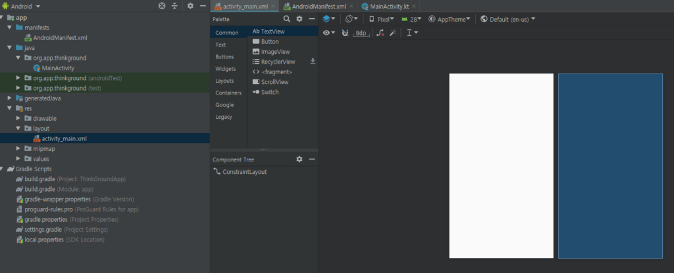Open Component Tree settings gear
This screenshot has height=273, width=674.
pyautogui.click(x=299, y=159)
